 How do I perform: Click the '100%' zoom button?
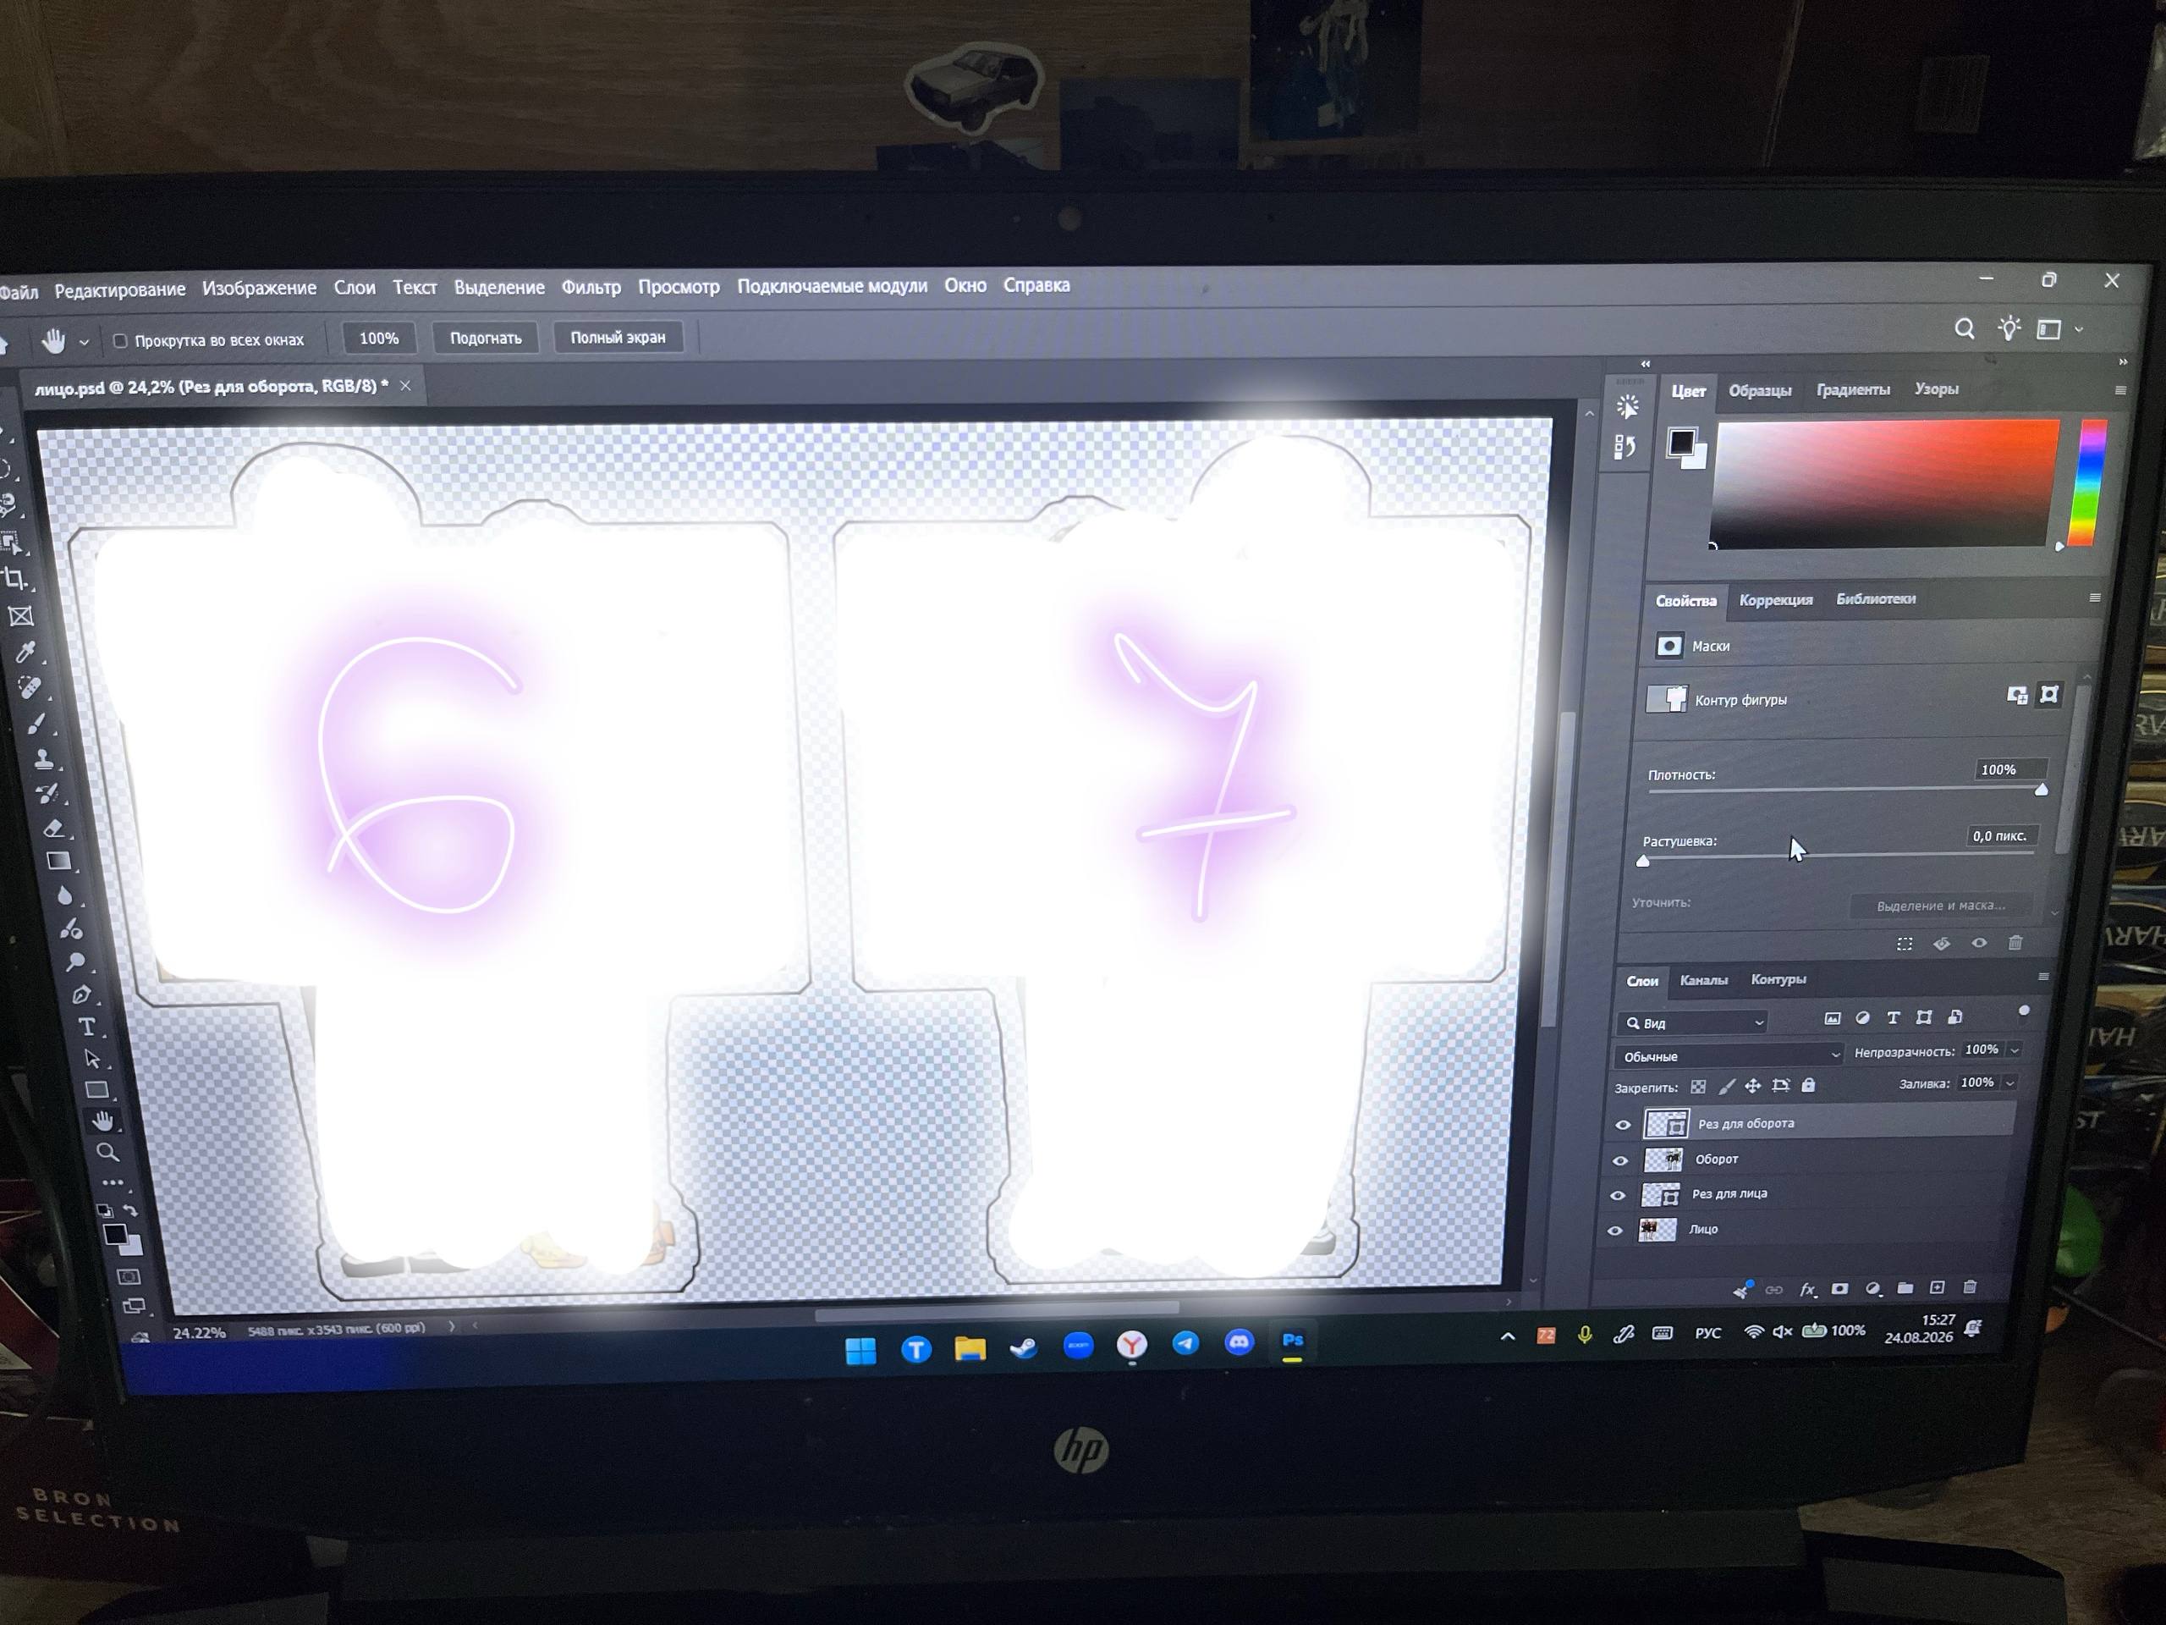click(379, 338)
